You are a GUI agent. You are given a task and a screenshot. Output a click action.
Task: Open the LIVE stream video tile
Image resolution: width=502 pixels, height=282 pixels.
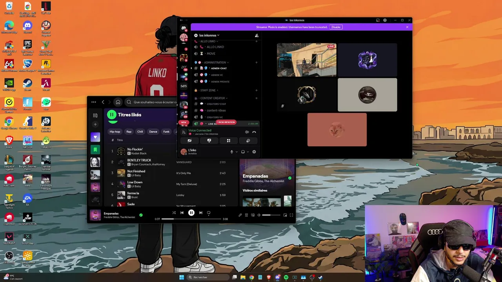point(306,60)
